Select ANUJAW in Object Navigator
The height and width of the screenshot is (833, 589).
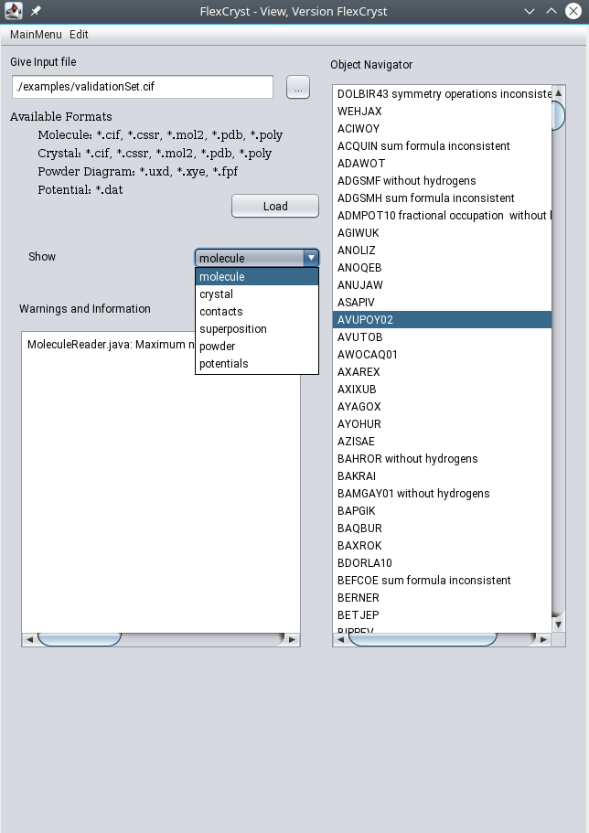point(443,285)
